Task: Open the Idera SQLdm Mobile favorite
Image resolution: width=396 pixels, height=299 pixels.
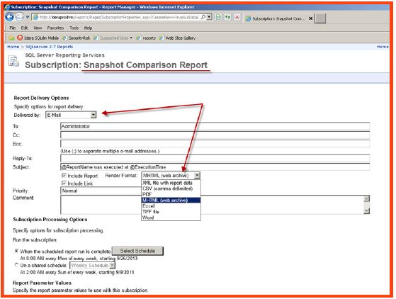Action: tap(38, 38)
